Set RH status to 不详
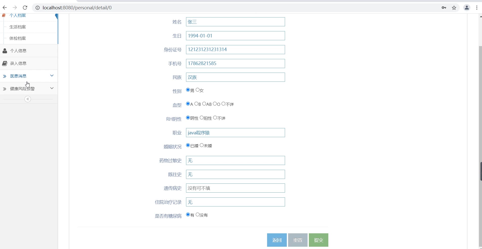 click(x=215, y=118)
